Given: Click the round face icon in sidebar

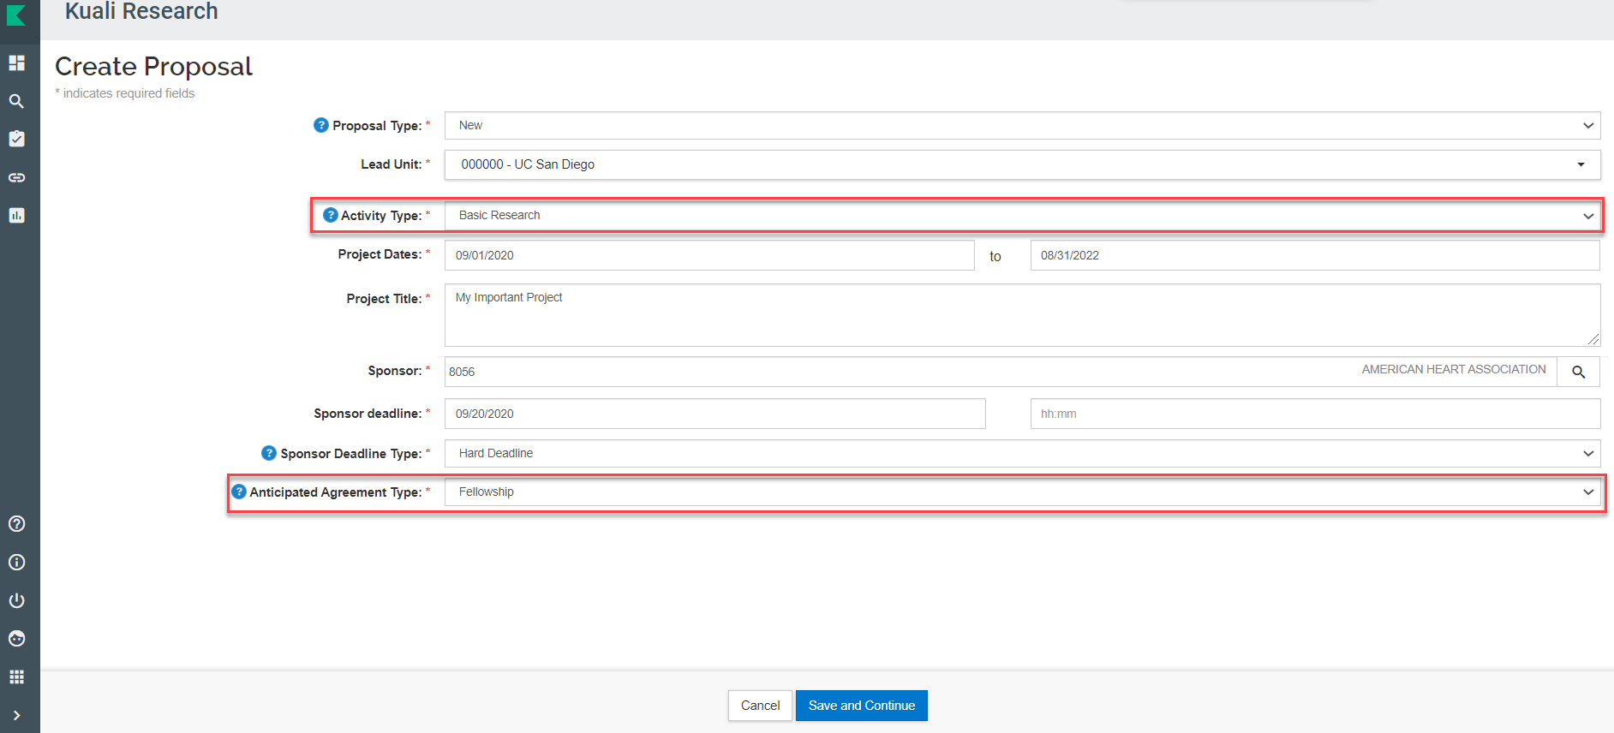Looking at the screenshot, I should (16, 639).
